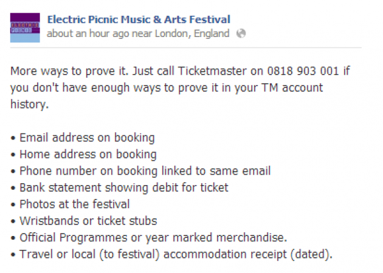This screenshot has width=383, height=273.
Task: Open the Electric Picnic Music & Arts Festival page
Action: 139,20
